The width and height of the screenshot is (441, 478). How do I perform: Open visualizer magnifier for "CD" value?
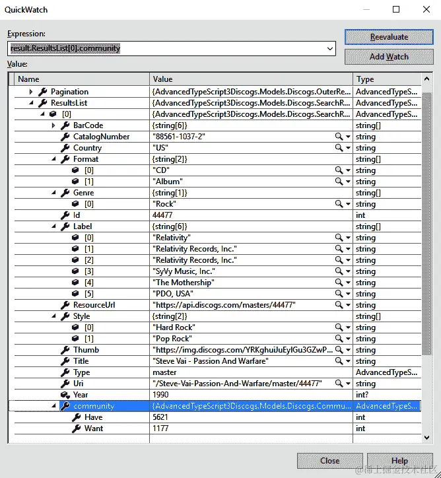coord(339,170)
